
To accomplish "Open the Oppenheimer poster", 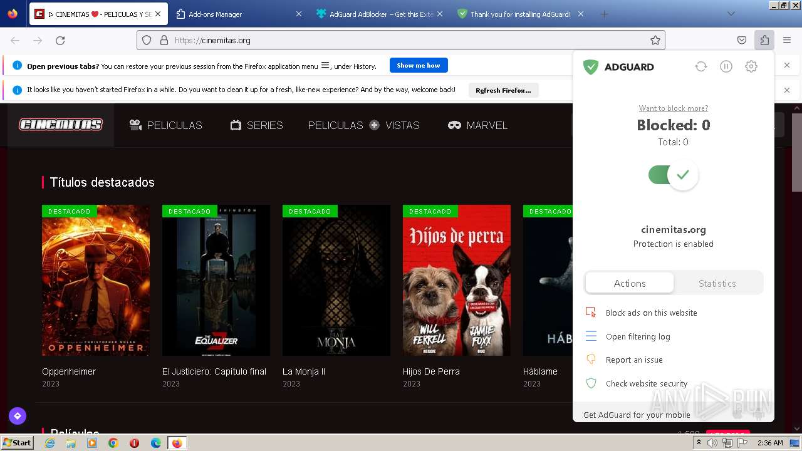I will point(96,280).
